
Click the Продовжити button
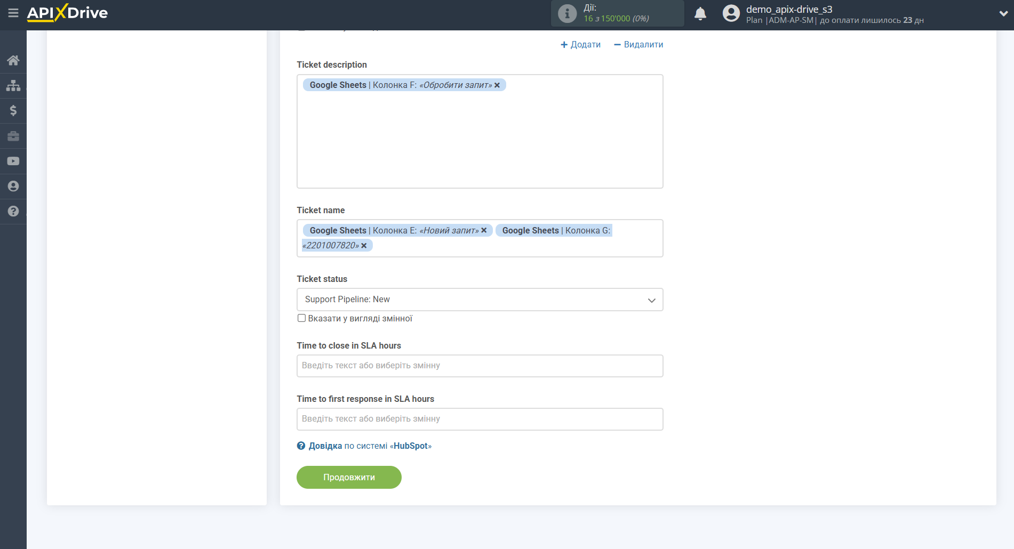coord(349,477)
